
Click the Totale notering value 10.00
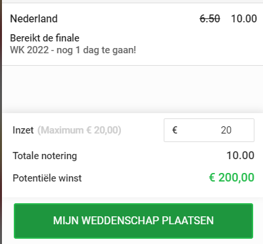[x=241, y=156]
